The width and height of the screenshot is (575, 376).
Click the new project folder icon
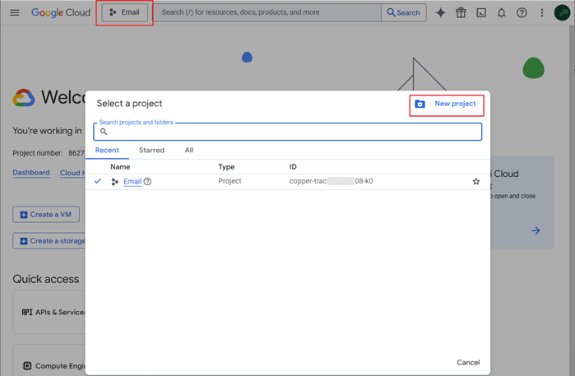coord(420,104)
